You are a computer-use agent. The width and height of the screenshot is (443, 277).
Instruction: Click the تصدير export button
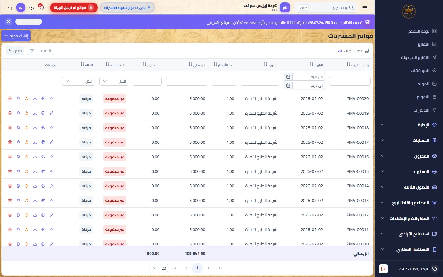point(15,51)
